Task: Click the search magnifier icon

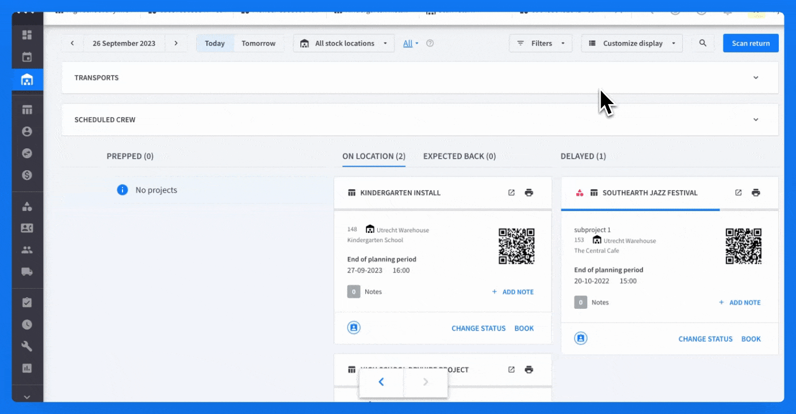Action: tap(703, 43)
